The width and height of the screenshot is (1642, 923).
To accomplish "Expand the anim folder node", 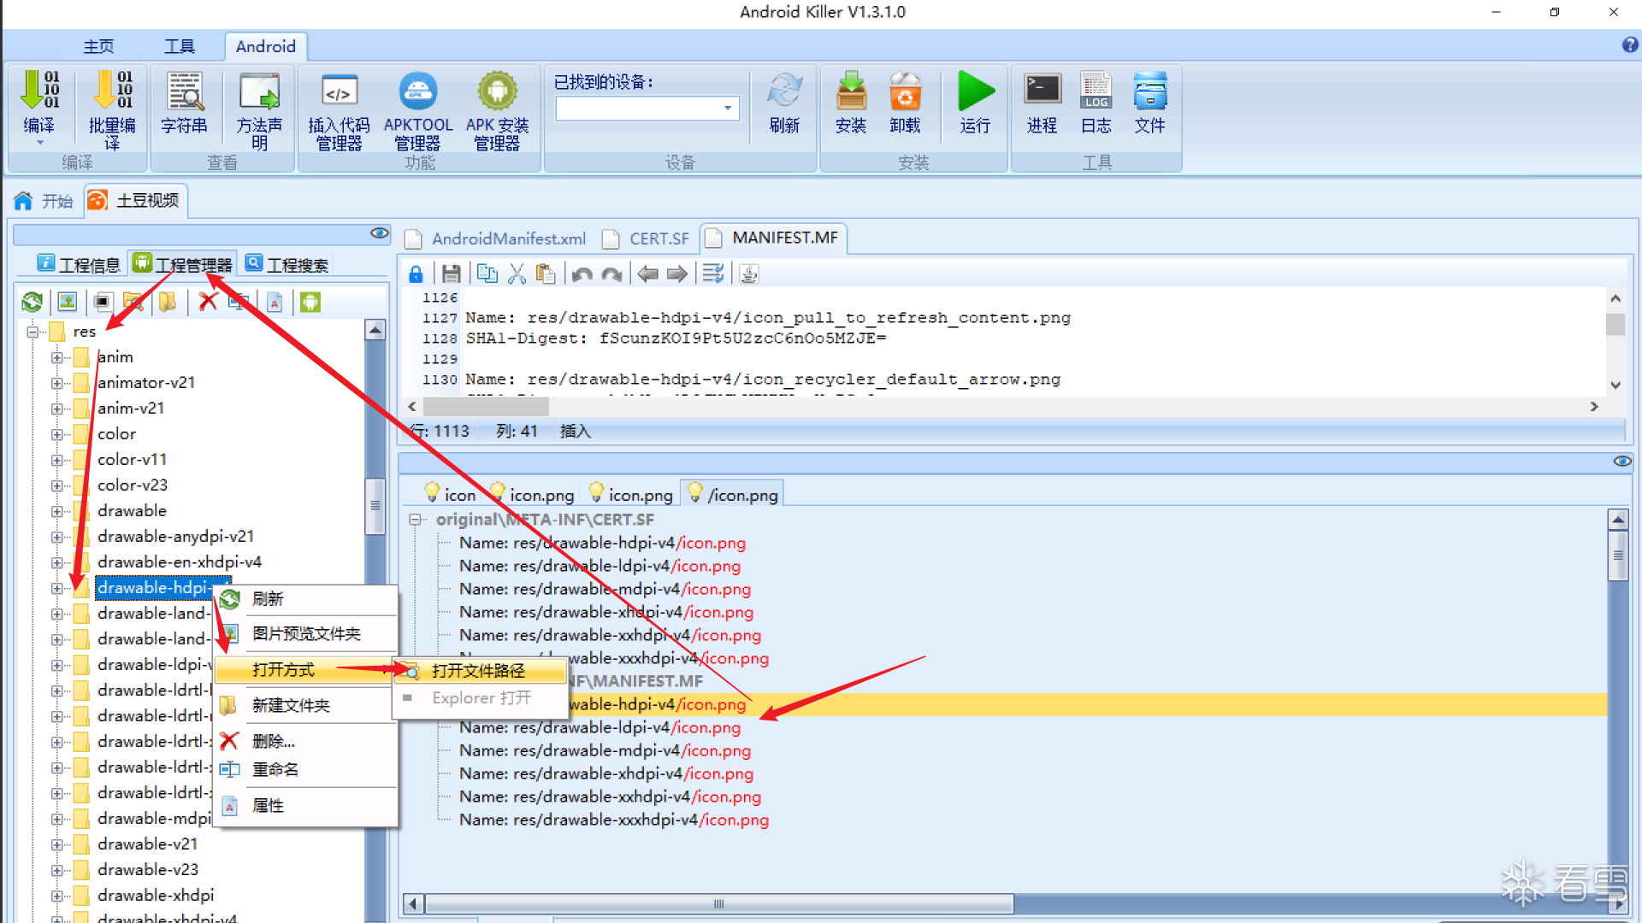I will pyautogui.click(x=56, y=357).
